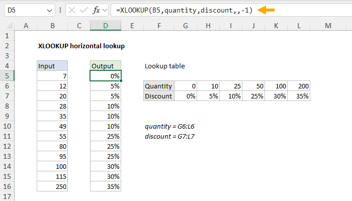Viewport: 352px width, 201px height.
Task: Select column F header
Action: (x=159, y=26)
